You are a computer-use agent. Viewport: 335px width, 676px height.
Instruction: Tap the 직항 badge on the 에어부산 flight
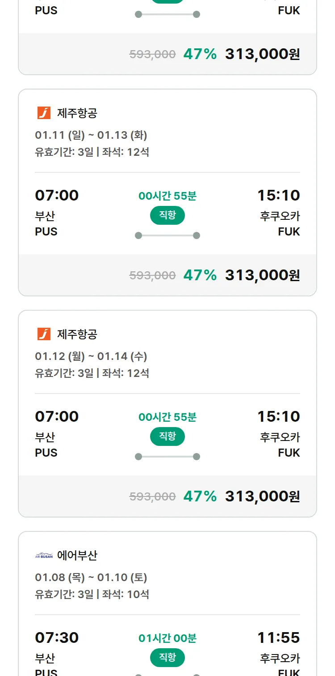167,658
